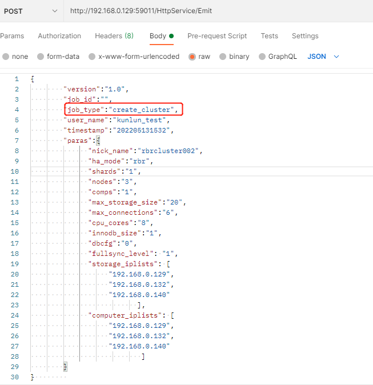Switch to the Tests tab
The width and height of the screenshot is (373, 385).
270,36
